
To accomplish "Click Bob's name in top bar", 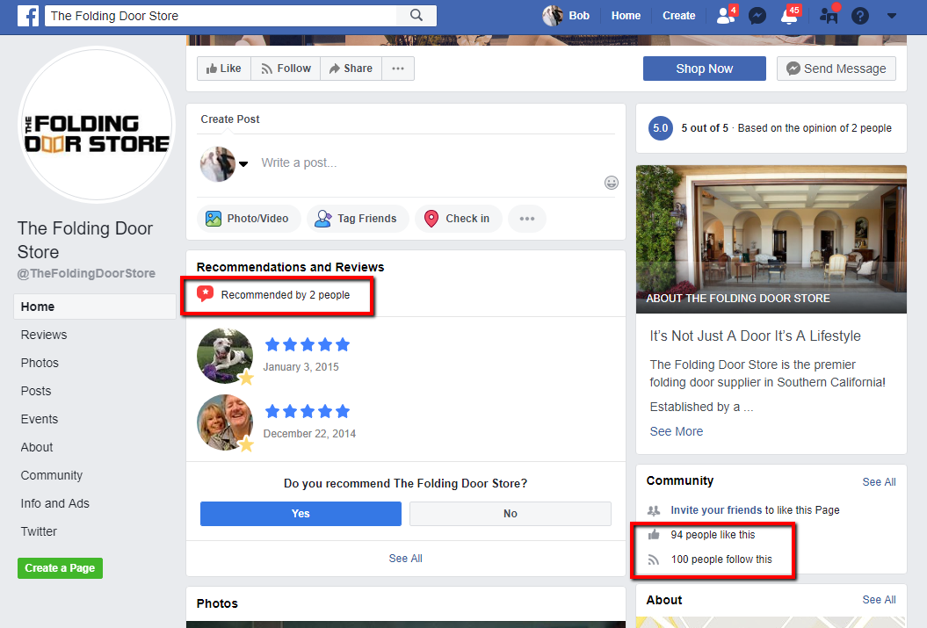I will coord(579,16).
